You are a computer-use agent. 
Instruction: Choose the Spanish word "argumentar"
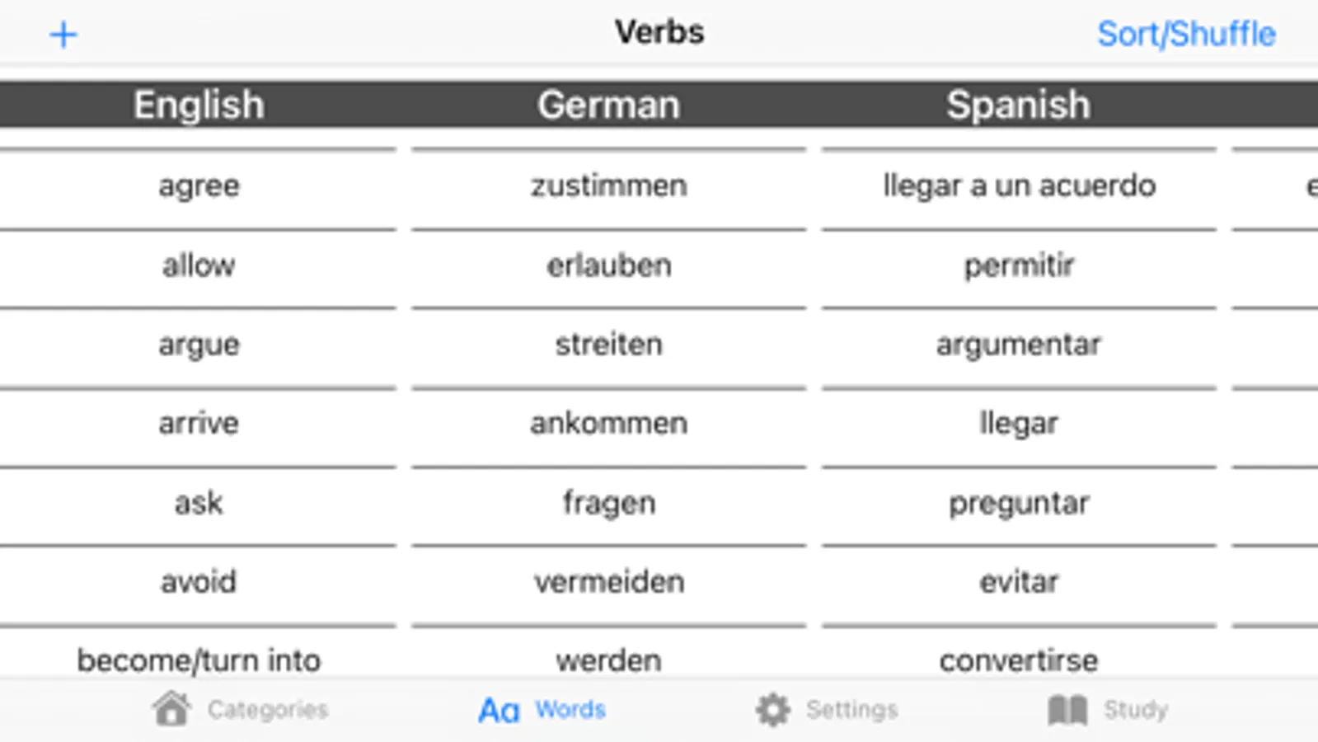[1018, 345]
